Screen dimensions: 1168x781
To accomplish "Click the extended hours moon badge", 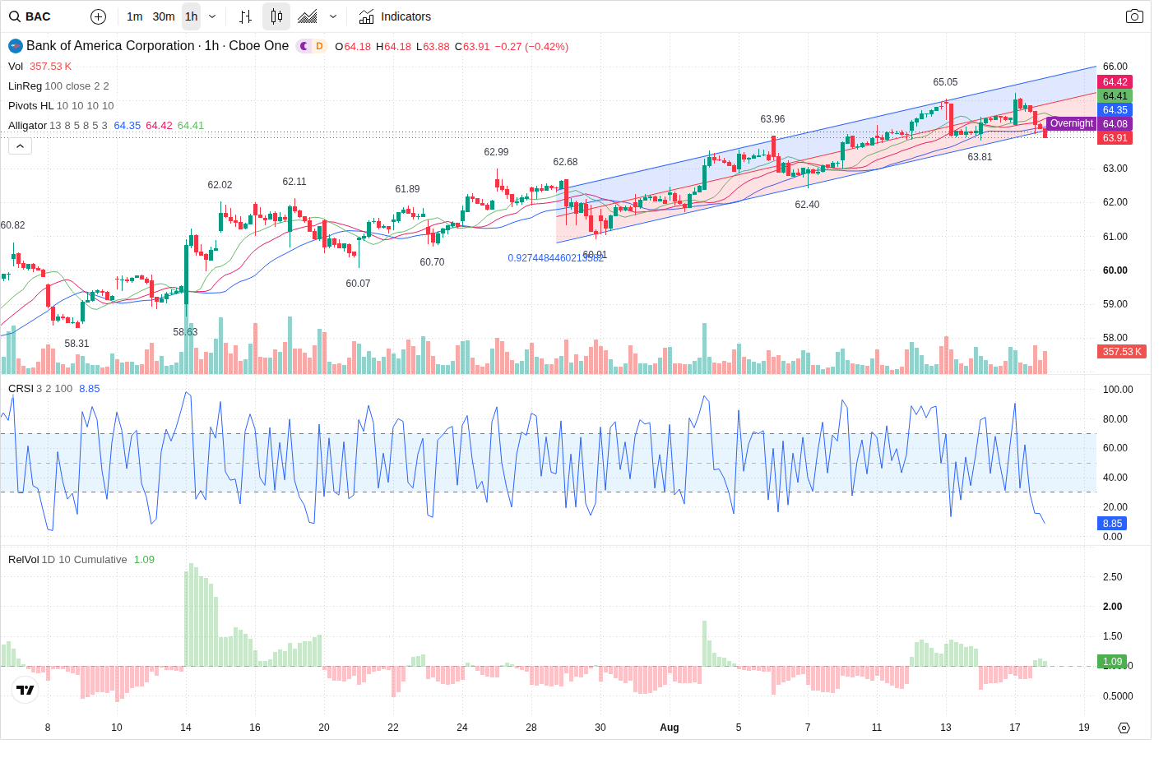I will coord(304,46).
